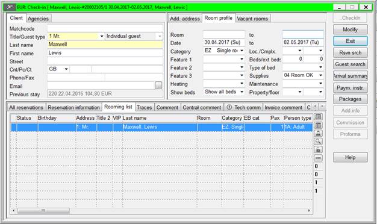Click the First name field containing Lewis
The image size is (377, 224).
pyautogui.click(x=105, y=53)
